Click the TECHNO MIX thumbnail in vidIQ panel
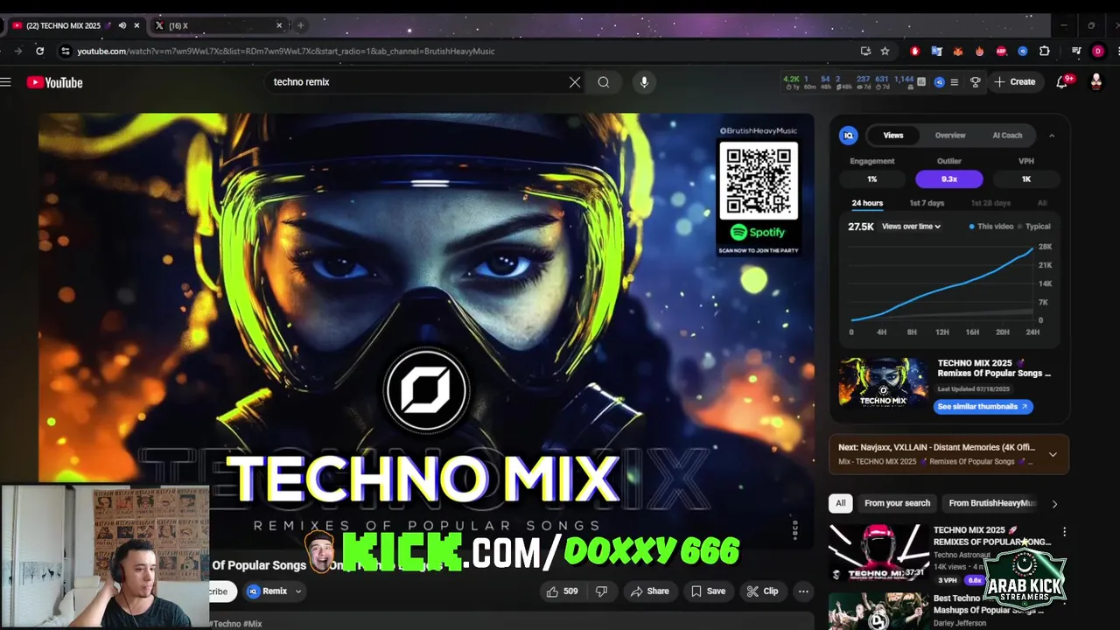Viewport: 1120px width, 630px height. [883, 382]
